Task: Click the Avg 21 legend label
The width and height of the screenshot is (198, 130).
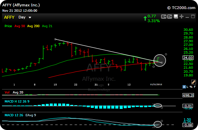Action: coord(47,26)
